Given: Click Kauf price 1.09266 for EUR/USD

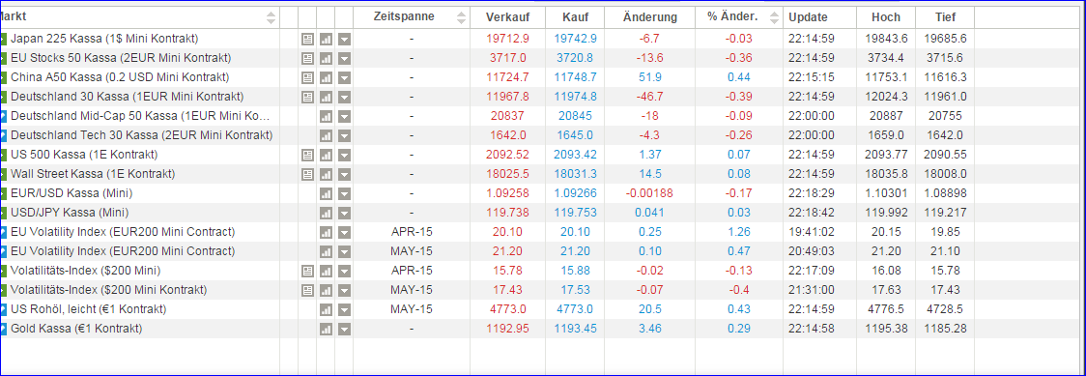Looking at the screenshot, I should (x=575, y=193).
